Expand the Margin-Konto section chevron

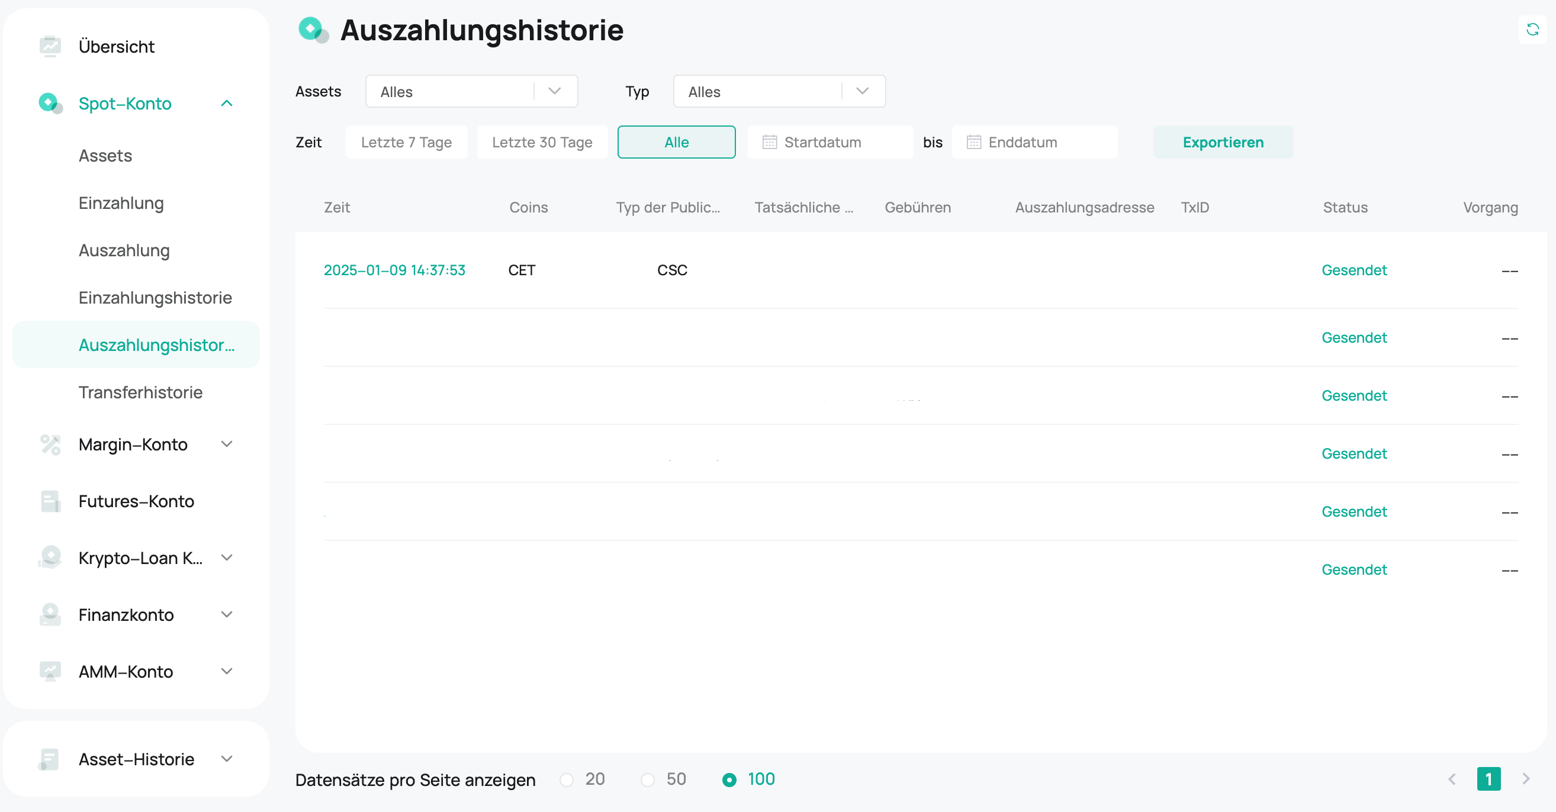(x=227, y=444)
